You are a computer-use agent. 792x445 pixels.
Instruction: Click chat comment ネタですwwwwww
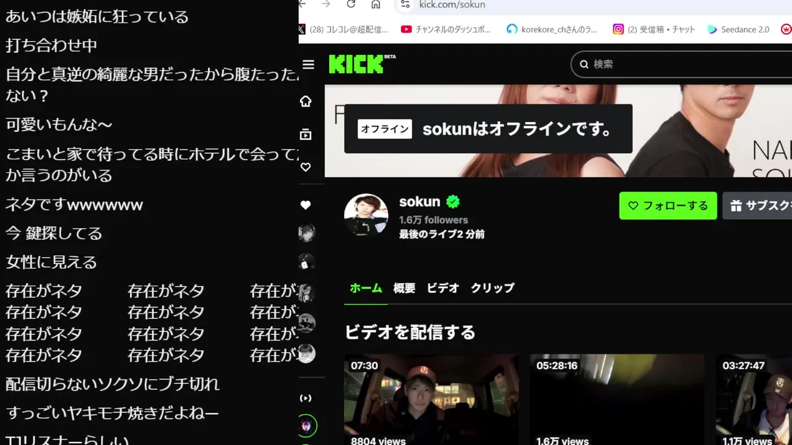74,205
